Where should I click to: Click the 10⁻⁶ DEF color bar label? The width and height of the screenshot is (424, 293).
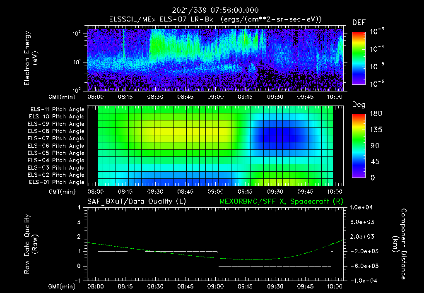377,84
